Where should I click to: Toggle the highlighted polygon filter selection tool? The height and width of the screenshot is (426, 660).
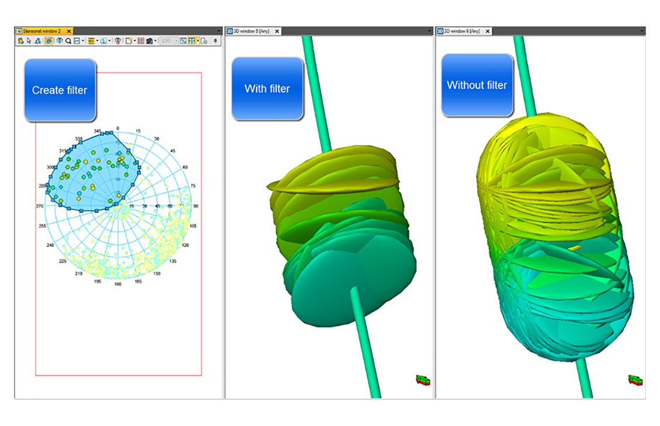pos(48,41)
